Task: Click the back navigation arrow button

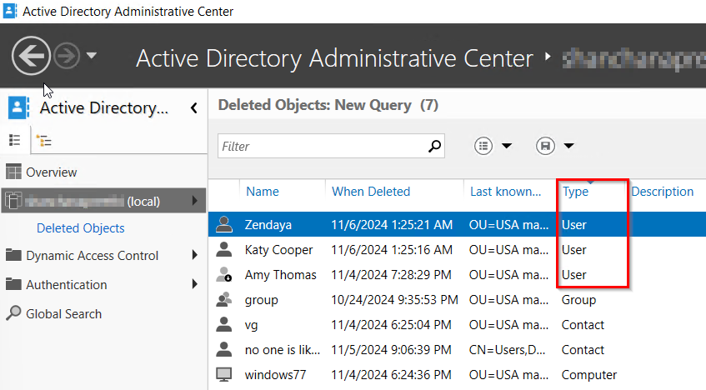Action: click(31, 57)
